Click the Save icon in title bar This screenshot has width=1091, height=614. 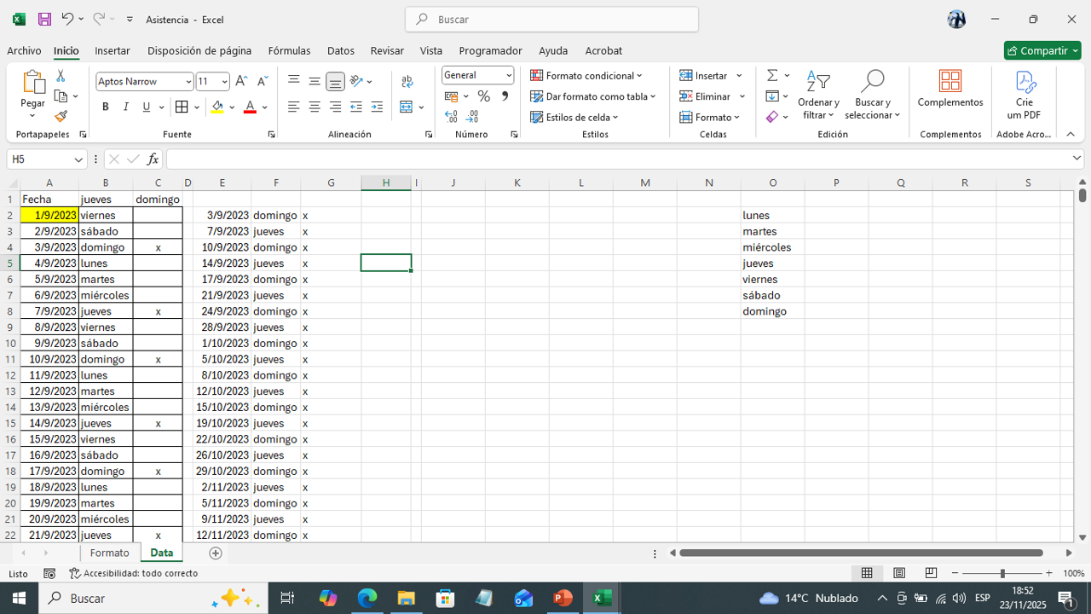[44, 19]
